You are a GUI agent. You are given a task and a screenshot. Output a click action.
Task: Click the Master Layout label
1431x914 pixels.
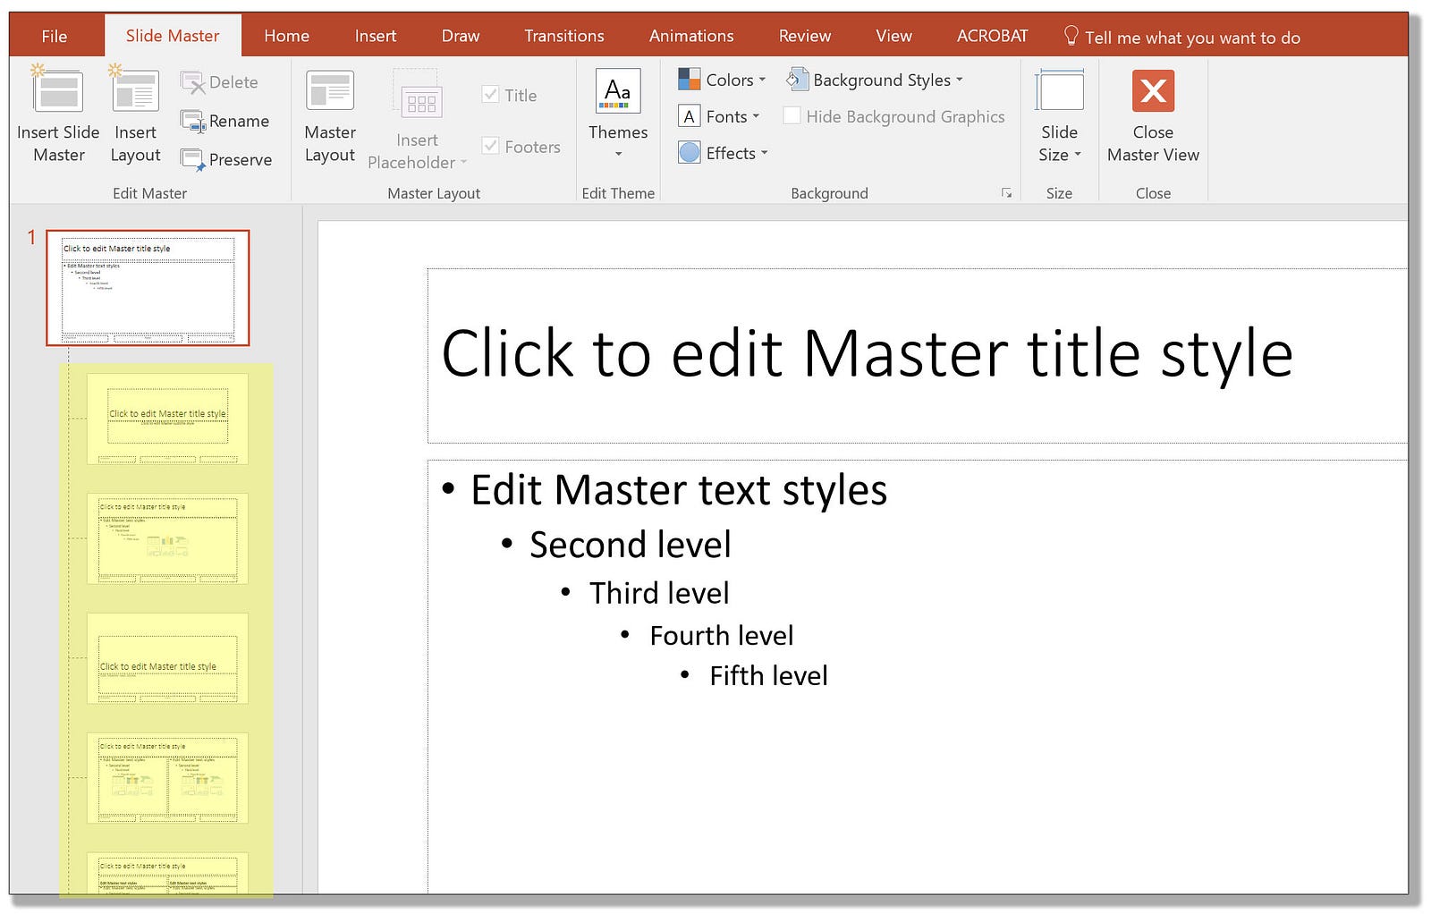coord(330,143)
